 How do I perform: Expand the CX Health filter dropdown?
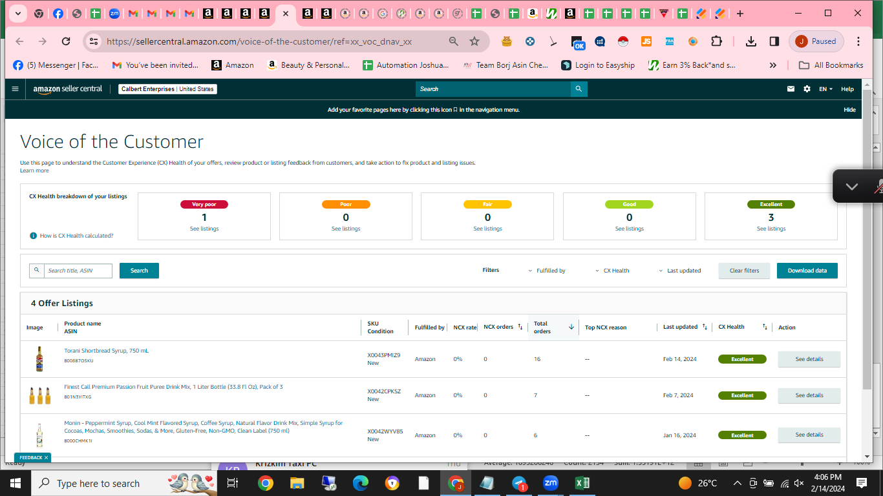pos(612,271)
